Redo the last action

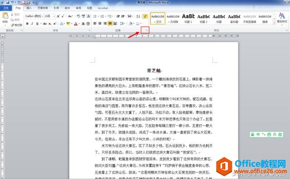[x=19, y=2]
